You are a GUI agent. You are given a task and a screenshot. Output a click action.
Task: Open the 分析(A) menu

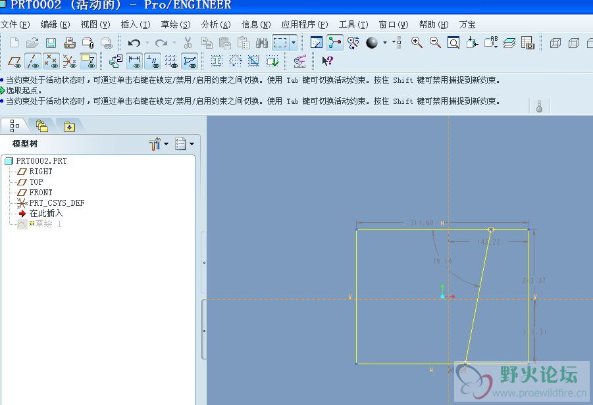[216, 24]
